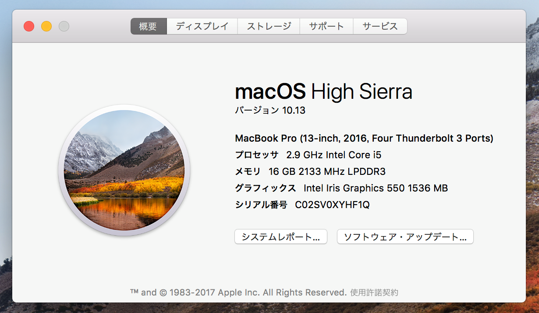Open ソフトウェア・アップデート... button

point(405,237)
